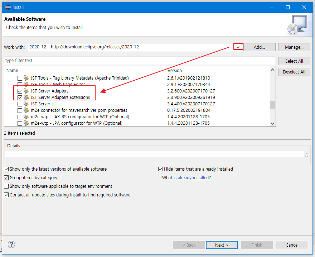Select version 2.9.1.v202007170344 cell
315x257 pixels.
click(x=188, y=84)
